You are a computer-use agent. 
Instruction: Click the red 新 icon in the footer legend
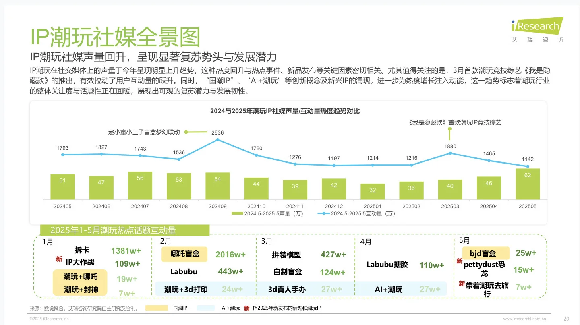247,308
